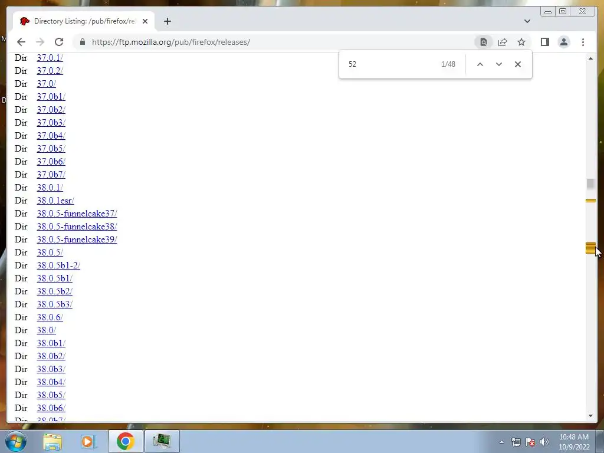The width and height of the screenshot is (604, 453).
Task: Close the find bar
Action: pyautogui.click(x=518, y=64)
